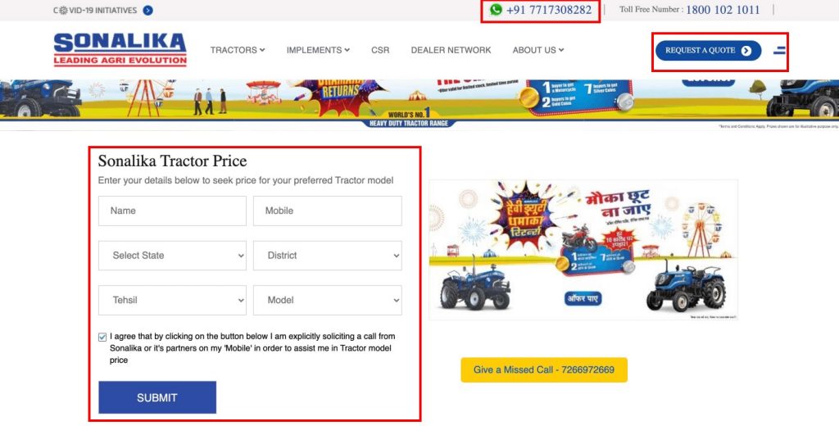This screenshot has height=426, width=839.
Task: Toggle the call consent checkbox
Action: [102, 338]
